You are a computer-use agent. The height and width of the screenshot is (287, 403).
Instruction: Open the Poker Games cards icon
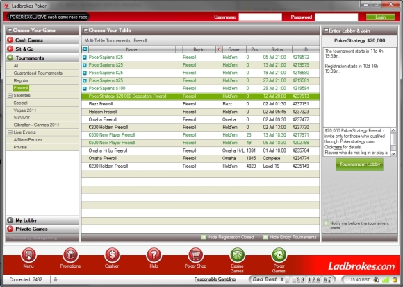pos(279,255)
